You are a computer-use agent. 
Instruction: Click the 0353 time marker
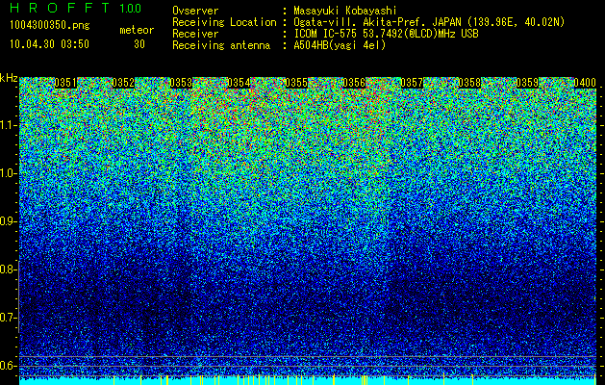click(181, 83)
